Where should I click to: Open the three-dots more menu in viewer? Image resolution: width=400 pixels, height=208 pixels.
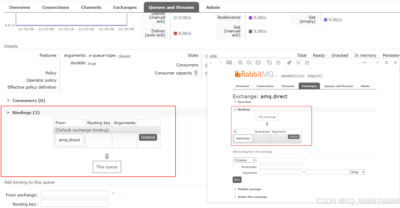tap(364, 62)
